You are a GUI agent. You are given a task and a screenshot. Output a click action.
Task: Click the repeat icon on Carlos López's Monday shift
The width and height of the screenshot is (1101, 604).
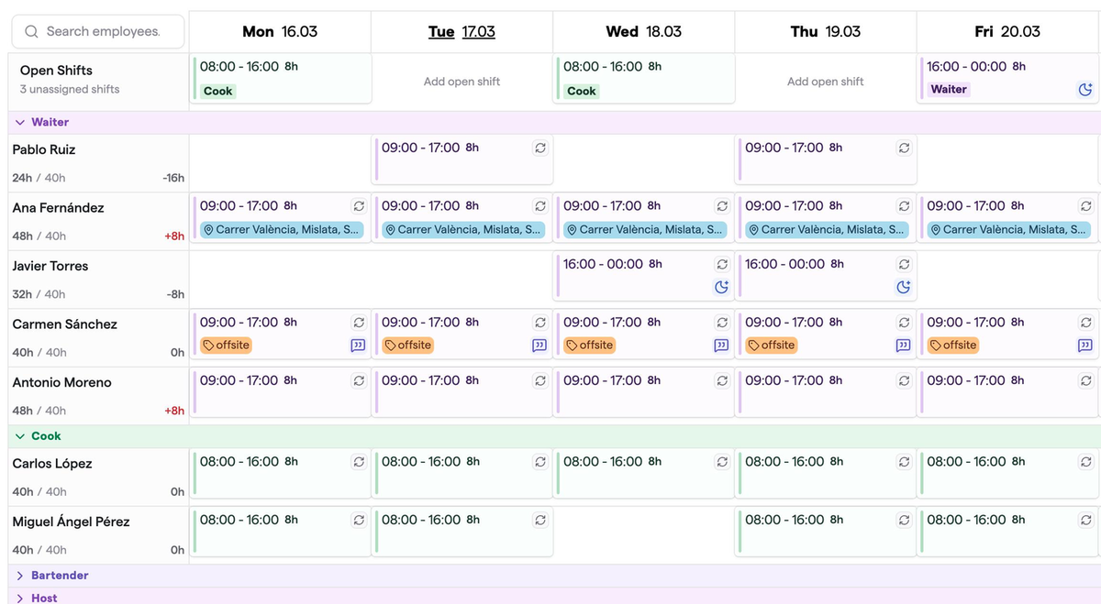tap(359, 462)
